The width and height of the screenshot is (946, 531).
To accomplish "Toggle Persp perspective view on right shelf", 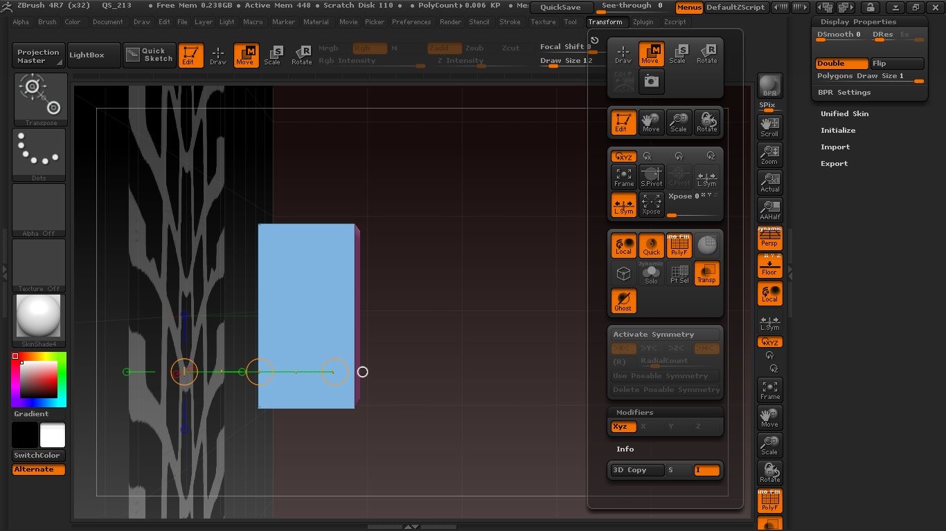I will pyautogui.click(x=770, y=237).
